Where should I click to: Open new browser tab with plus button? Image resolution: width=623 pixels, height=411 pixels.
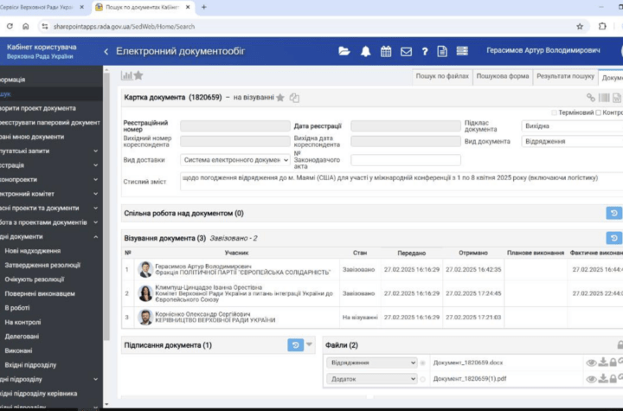pos(204,7)
